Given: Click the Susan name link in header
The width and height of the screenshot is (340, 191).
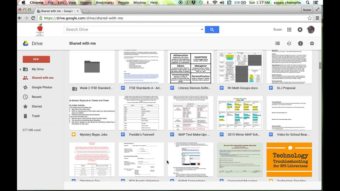Looking at the screenshot, I should click(x=278, y=30).
